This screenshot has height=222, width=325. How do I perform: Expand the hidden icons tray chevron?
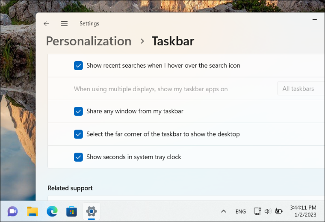(223, 211)
